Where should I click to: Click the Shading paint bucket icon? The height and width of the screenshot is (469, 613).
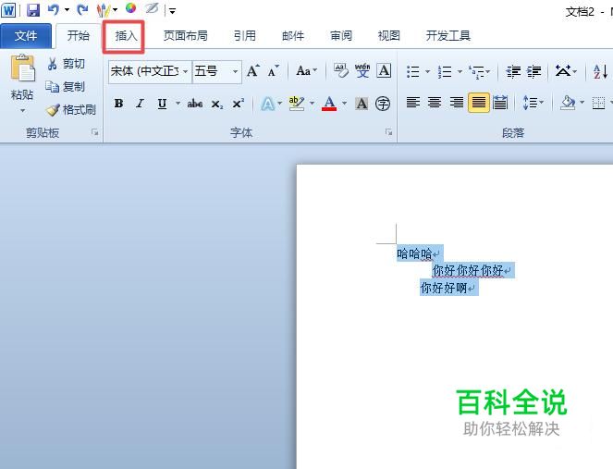point(568,104)
